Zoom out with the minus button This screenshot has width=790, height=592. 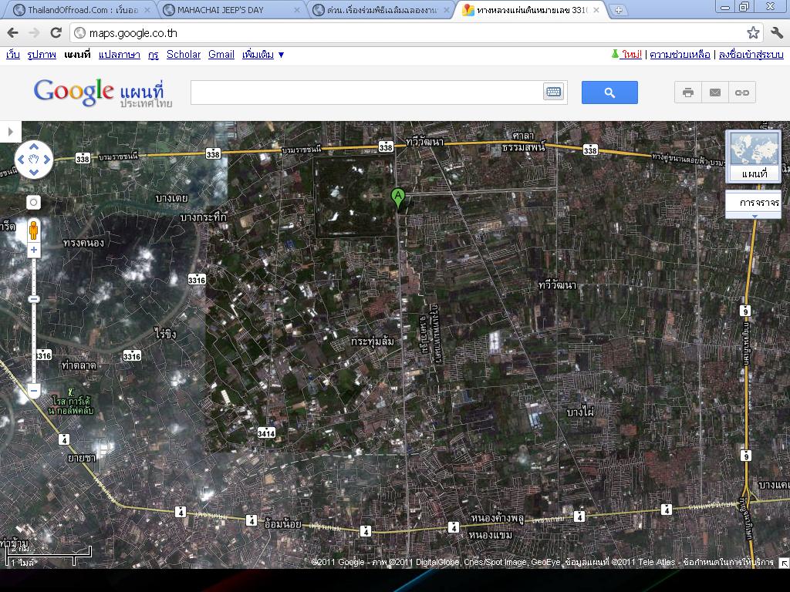(x=34, y=391)
